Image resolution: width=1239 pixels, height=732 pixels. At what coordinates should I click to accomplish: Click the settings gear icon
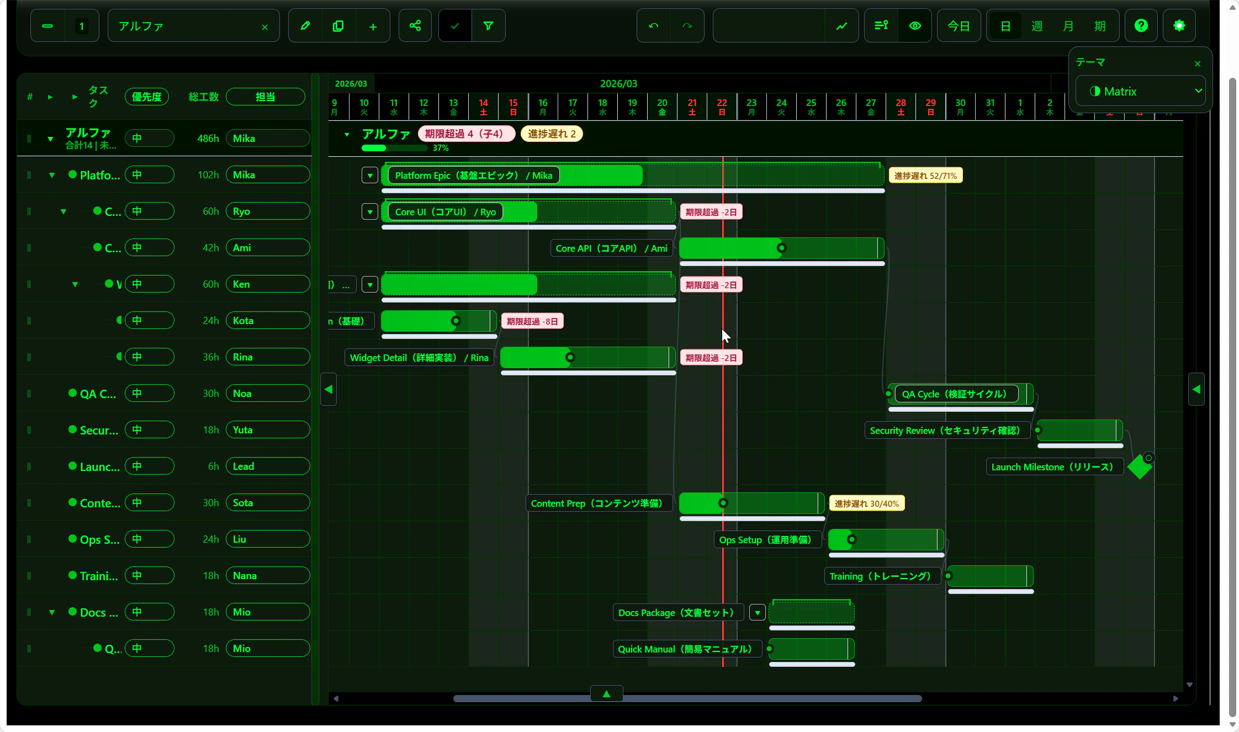click(1179, 26)
